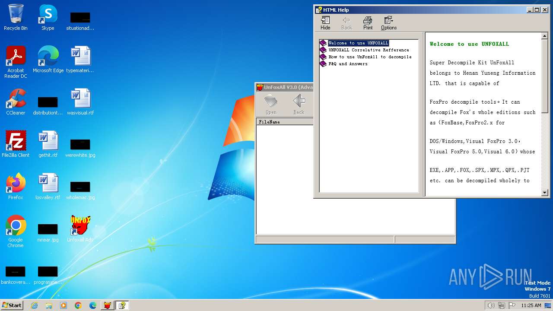553x311 pixels.
Task: Select the wasvisual.rtf file icon
Action: coord(80,102)
